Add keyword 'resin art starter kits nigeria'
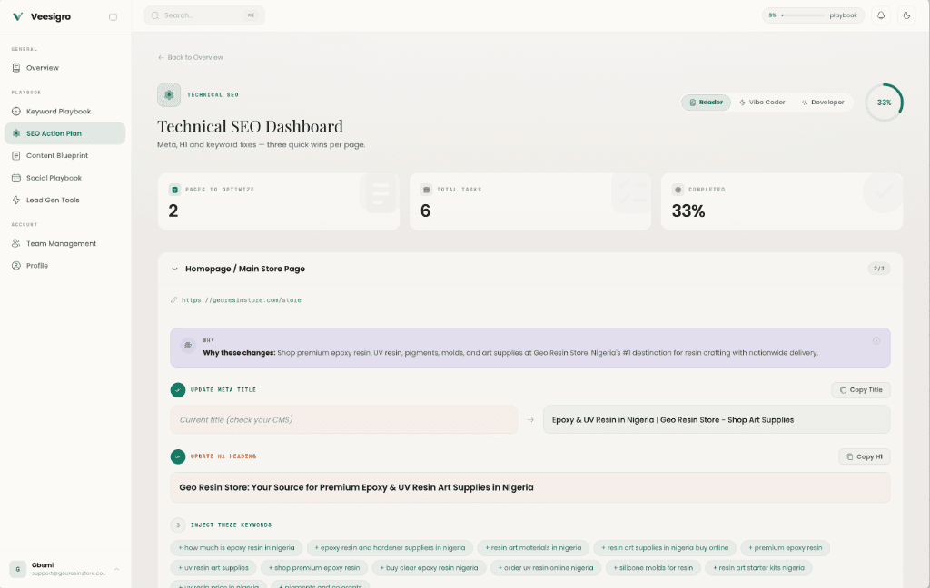 pos(759,568)
